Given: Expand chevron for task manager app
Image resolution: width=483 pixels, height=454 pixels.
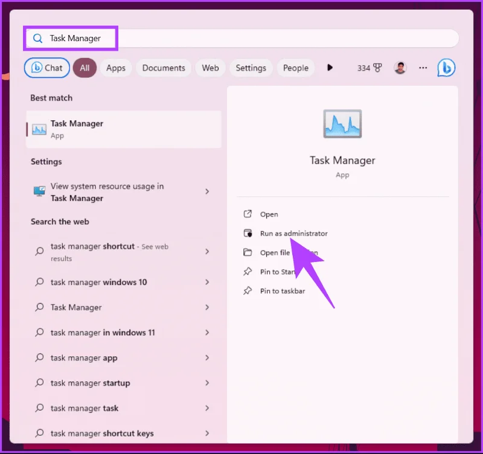Looking at the screenshot, I should point(207,358).
